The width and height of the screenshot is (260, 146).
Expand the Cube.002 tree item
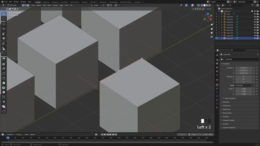(222, 19)
